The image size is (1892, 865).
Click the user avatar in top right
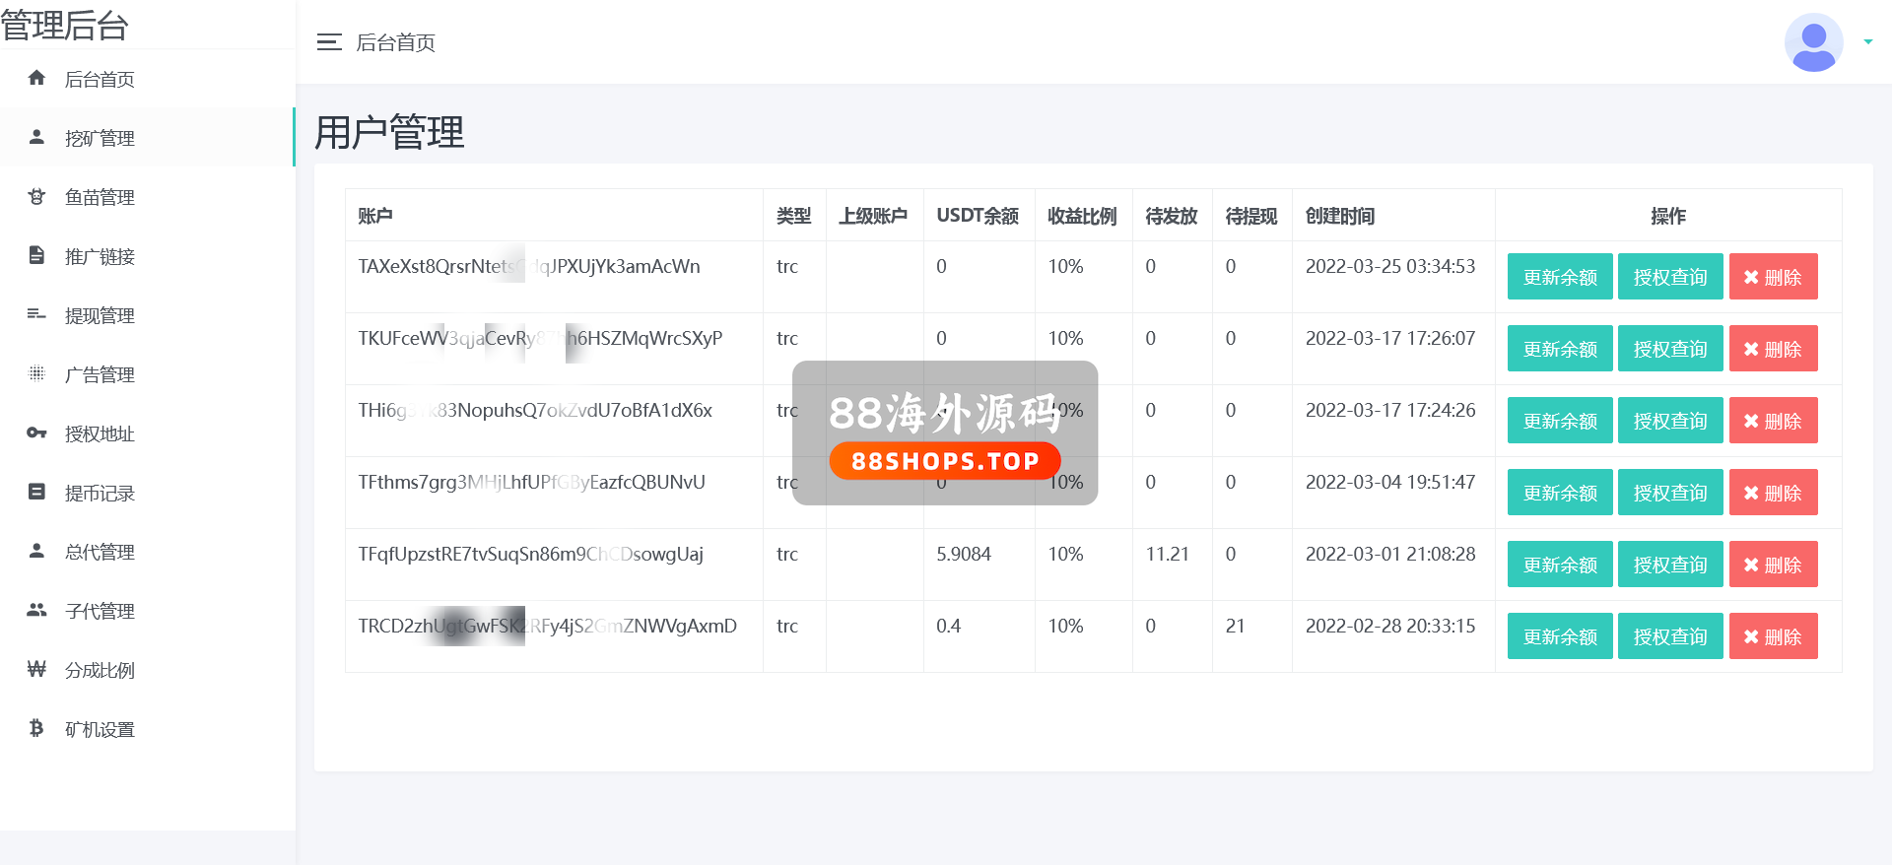1813,42
